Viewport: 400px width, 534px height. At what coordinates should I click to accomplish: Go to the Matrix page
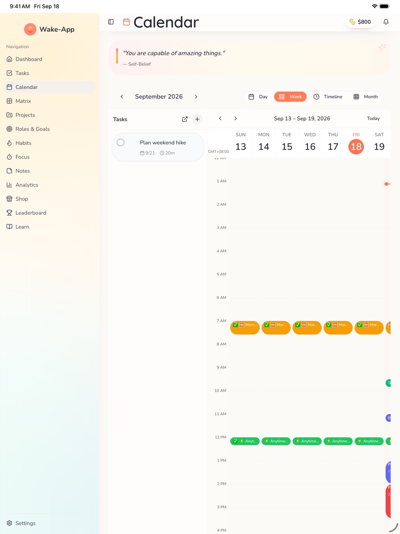[x=50, y=101]
